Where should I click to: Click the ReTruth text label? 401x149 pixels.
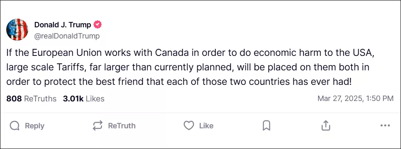tap(122, 126)
